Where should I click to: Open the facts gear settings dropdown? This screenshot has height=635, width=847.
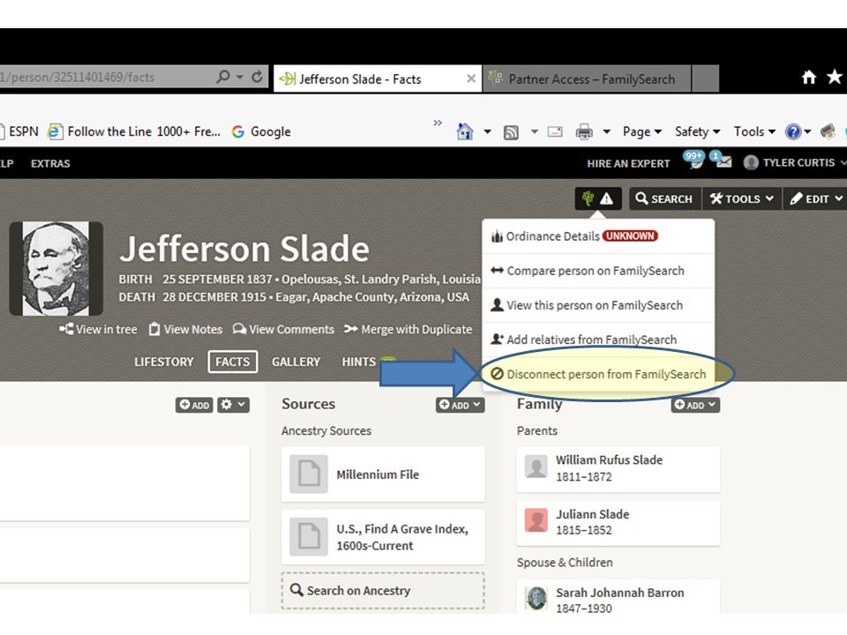pyautogui.click(x=233, y=405)
